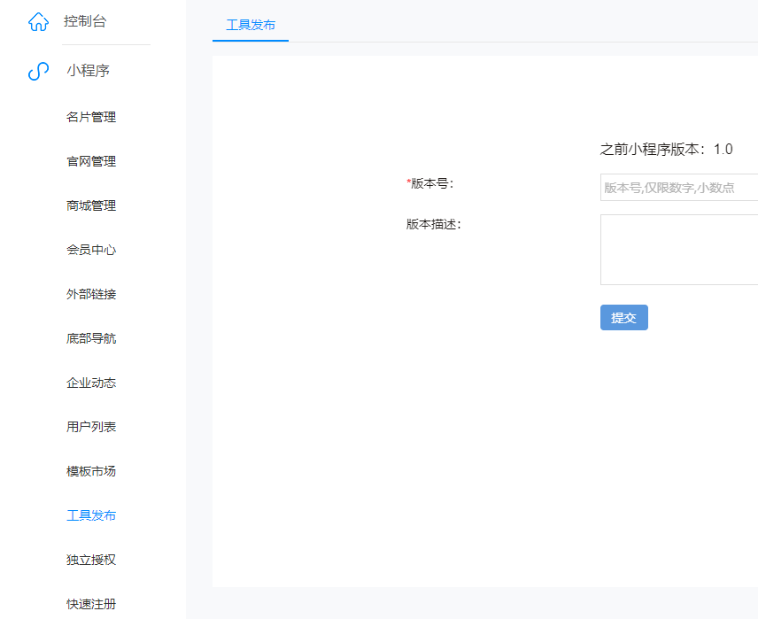758x619 pixels.
Task: Click the *版本号 field label
Action: [x=429, y=183]
